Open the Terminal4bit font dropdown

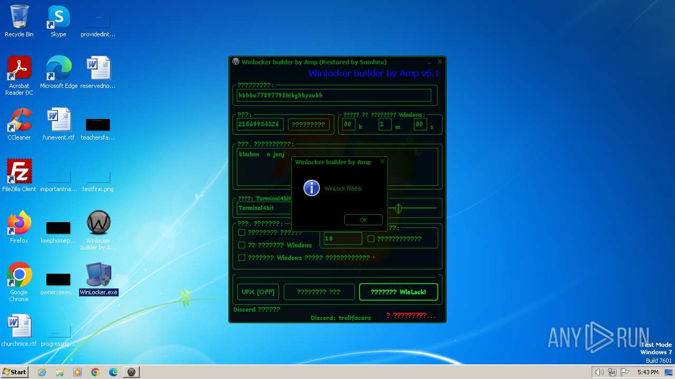[264, 208]
